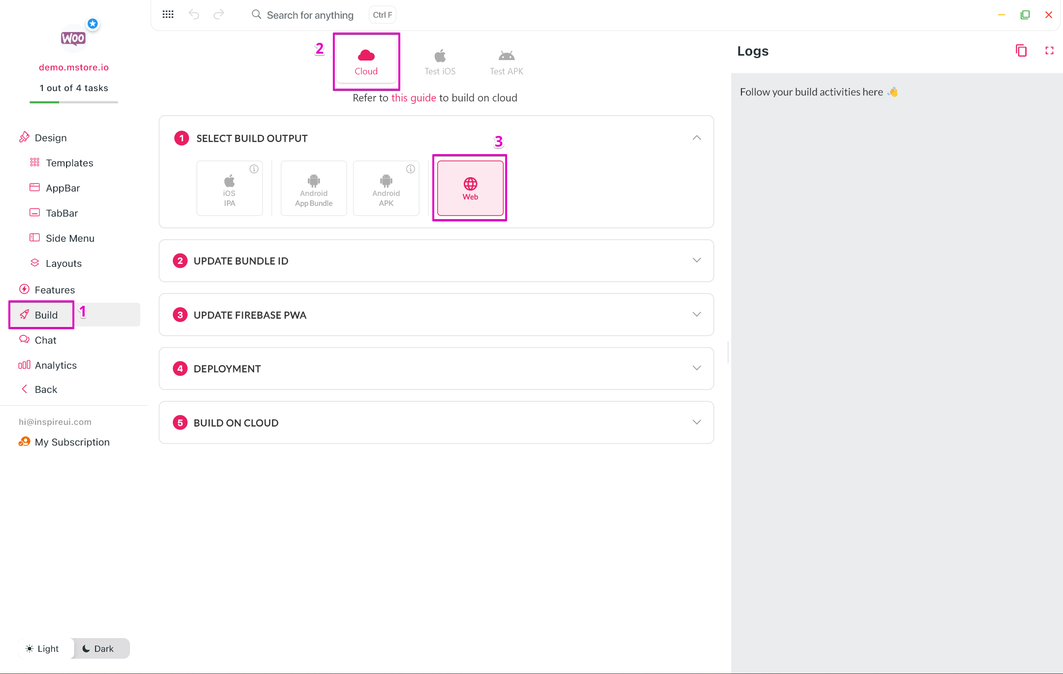Select Android App Bundle output
The width and height of the screenshot is (1063, 674).
[314, 188]
